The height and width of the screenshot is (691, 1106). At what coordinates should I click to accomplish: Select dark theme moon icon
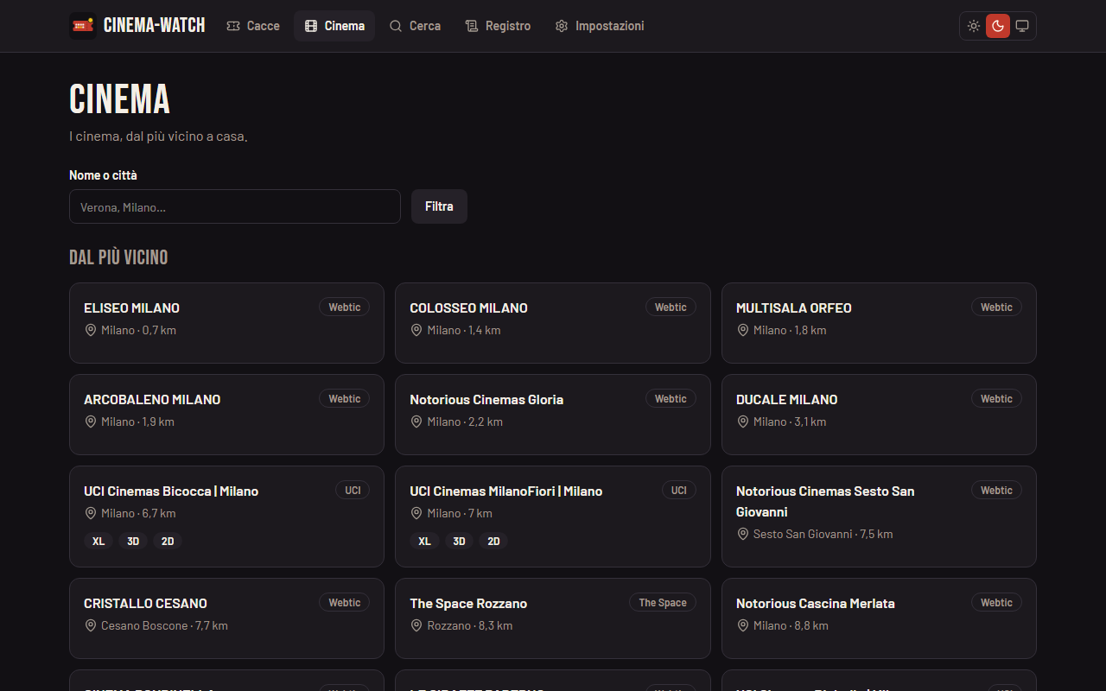tap(998, 26)
